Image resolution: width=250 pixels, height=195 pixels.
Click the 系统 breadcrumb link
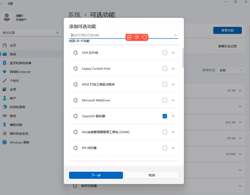[74, 15]
